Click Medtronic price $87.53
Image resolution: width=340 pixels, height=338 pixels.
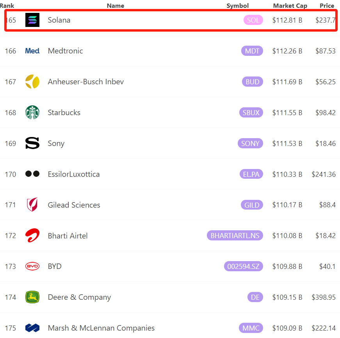[x=326, y=51]
